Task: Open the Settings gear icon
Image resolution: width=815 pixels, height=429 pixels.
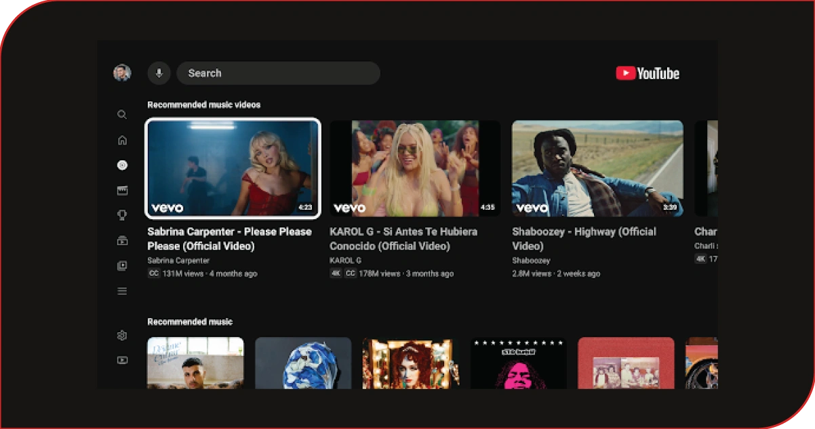Action: pyautogui.click(x=122, y=335)
